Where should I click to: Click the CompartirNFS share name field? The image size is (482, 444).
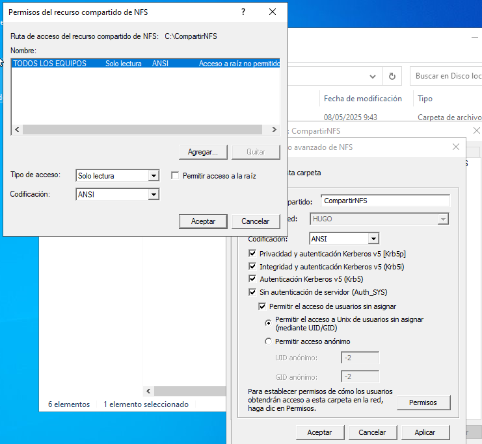pyautogui.click(x=385, y=201)
